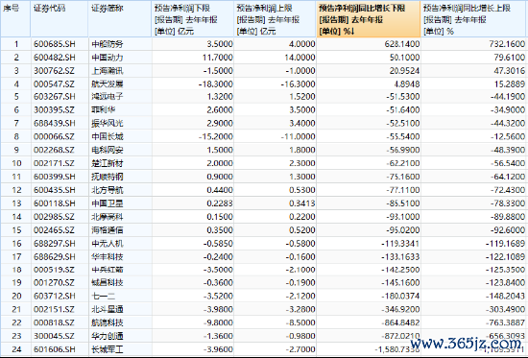Select the 中无人机 security name
The image size is (528, 358).
click(108, 243)
